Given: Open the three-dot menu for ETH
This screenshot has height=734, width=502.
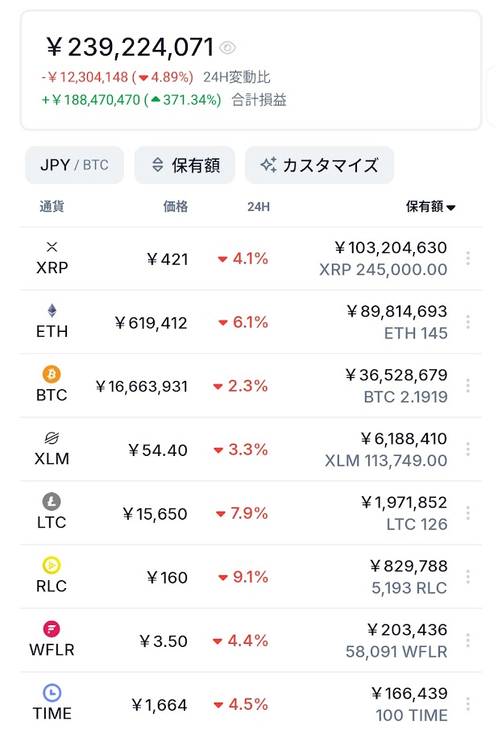Looking at the screenshot, I should [x=468, y=322].
